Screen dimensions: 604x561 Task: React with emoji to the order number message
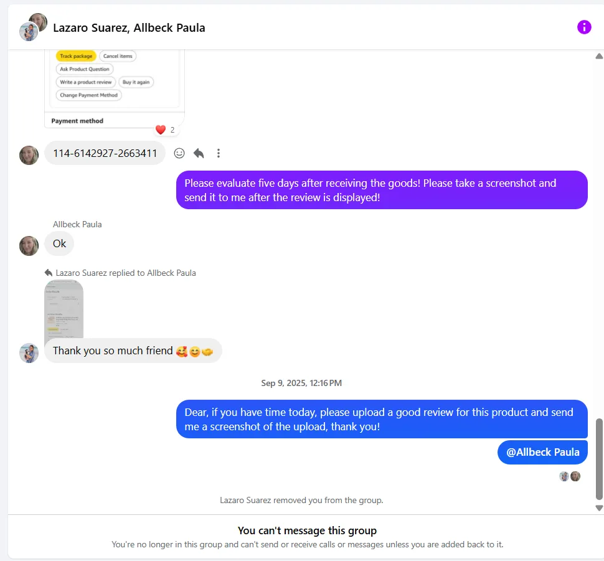point(179,153)
